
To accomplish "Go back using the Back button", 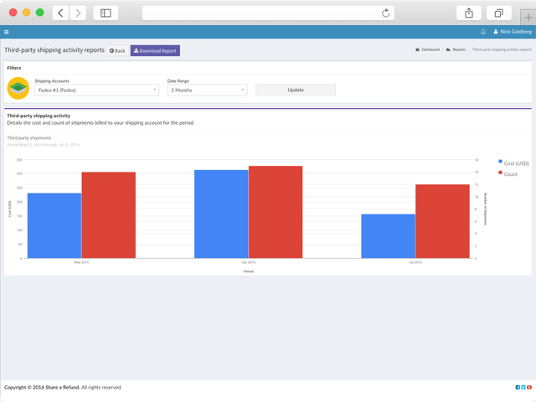I will click(117, 50).
